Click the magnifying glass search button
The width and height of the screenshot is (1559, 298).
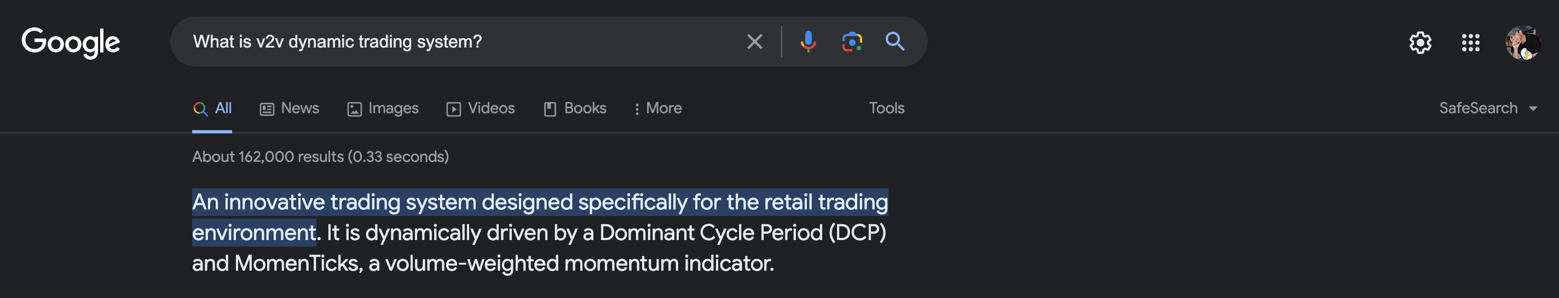point(895,42)
